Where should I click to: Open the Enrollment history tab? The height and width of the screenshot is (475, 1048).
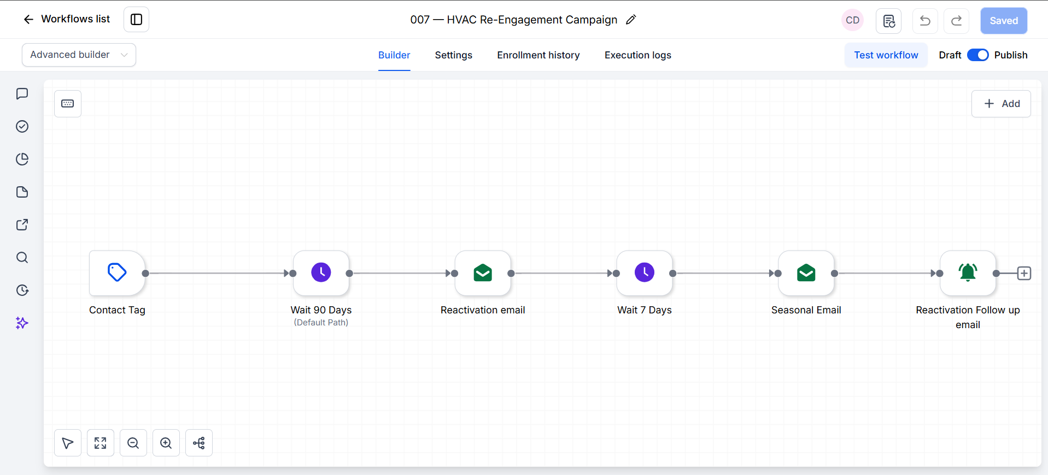pyautogui.click(x=538, y=55)
